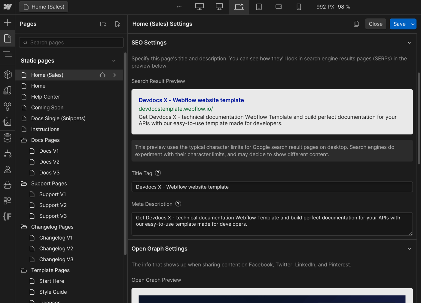This screenshot has height=303, width=421.
Task: Open the Variables droplets panel
Action: click(x=8, y=106)
